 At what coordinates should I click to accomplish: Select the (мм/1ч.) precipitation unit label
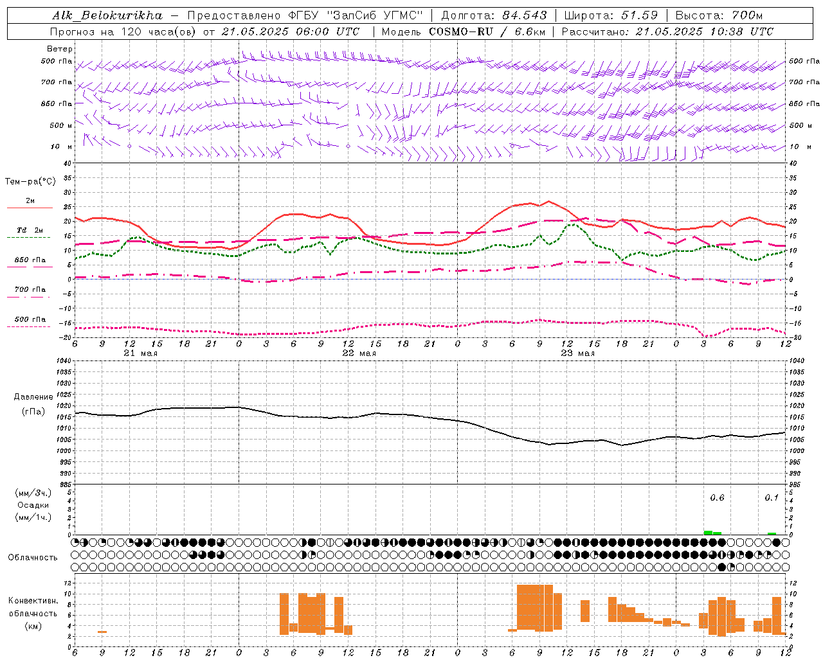[33, 517]
